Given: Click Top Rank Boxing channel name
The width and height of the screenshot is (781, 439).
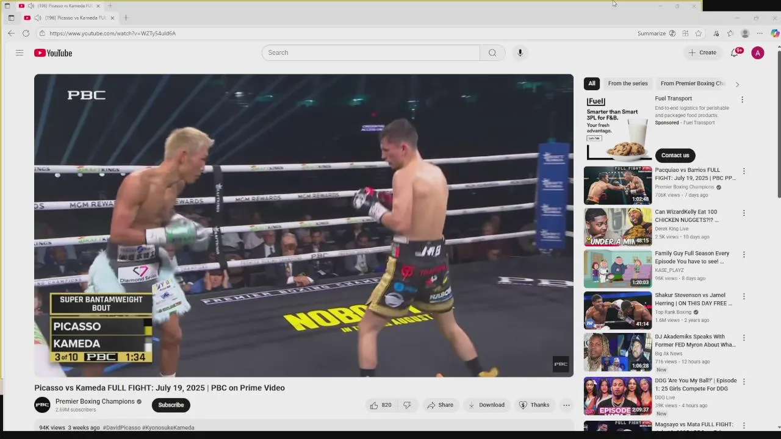Looking at the screenshot, I should tap(673, 312).
